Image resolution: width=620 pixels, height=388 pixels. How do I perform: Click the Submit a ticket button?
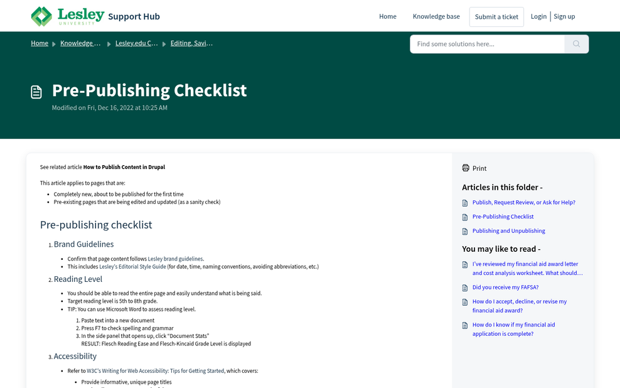[496, 16]
